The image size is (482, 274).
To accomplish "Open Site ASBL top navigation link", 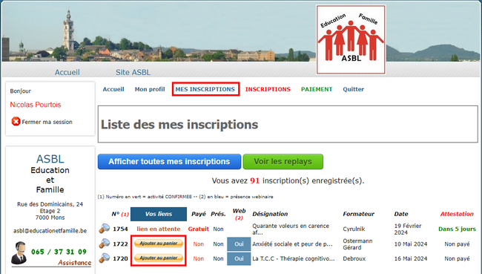I will point(133,72).
